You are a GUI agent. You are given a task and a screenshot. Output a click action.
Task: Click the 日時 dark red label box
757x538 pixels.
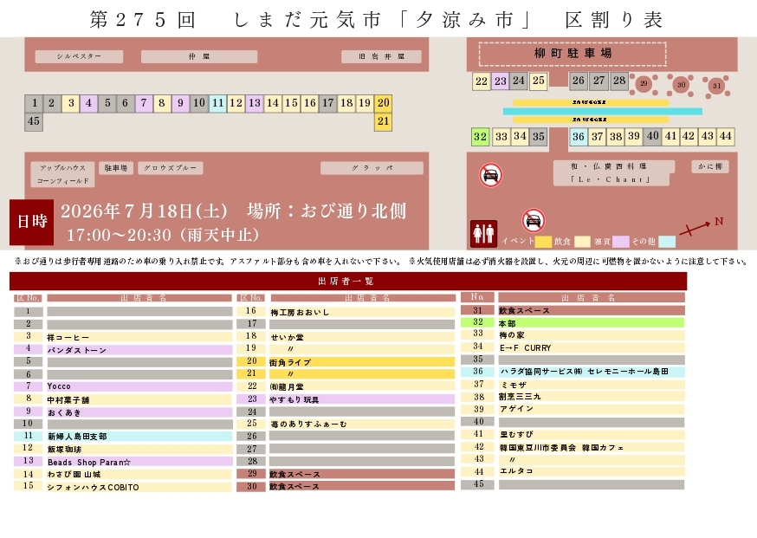[32, 222]
